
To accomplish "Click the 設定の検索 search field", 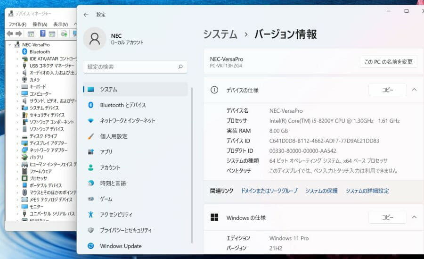I will click(x=135, y=67).
